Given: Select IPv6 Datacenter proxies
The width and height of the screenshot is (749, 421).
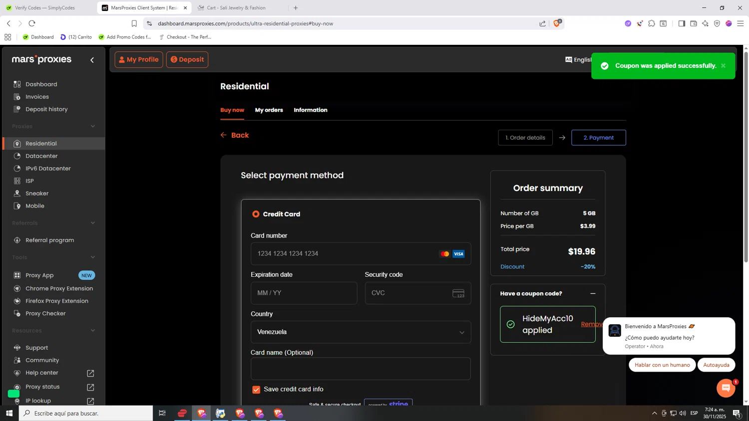Looking at the screenshot, I should (48, 169).
